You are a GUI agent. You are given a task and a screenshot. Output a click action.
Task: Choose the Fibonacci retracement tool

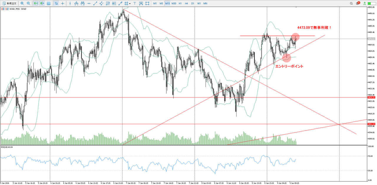coord(108,4)
